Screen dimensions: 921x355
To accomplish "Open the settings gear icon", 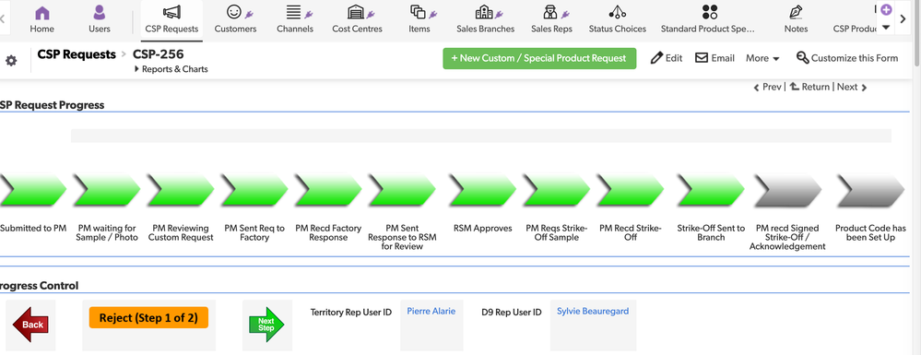I will (11, 61).
